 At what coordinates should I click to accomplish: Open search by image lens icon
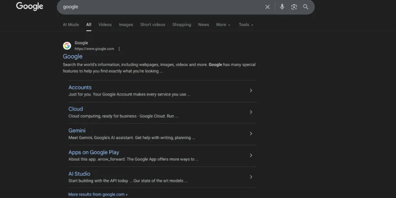point(294,7)
